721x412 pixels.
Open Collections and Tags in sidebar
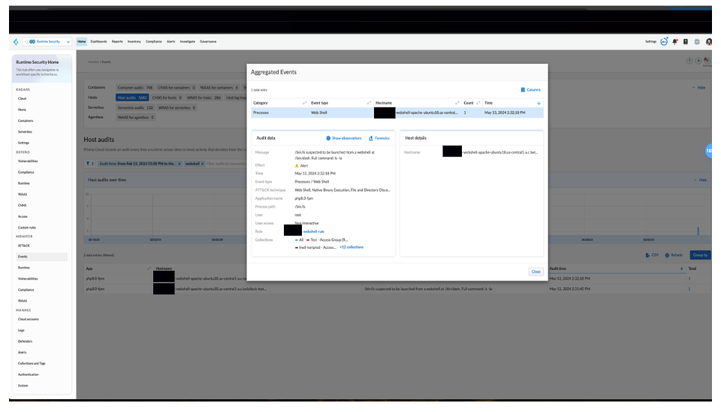point(32,363)
